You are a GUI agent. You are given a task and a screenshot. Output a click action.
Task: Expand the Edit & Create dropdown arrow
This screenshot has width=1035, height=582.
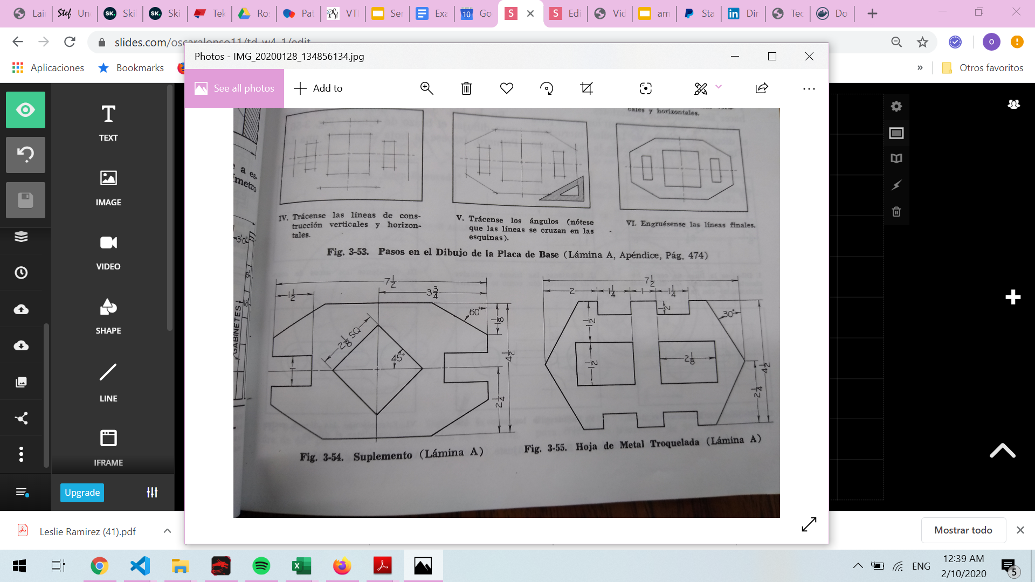click(719, 87)
